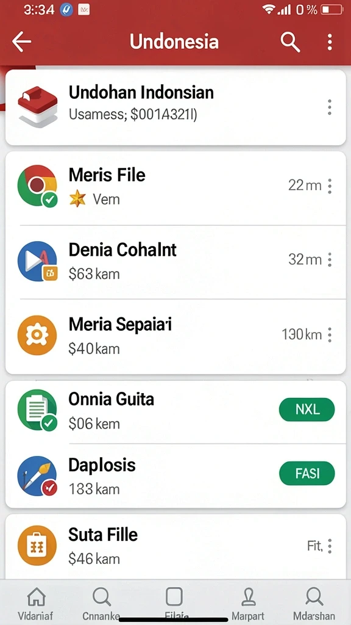The height and width of the screenshot is (625, 351).
Task: Open options for Undohan Indonsian
Action: click(x=330, y=107)
